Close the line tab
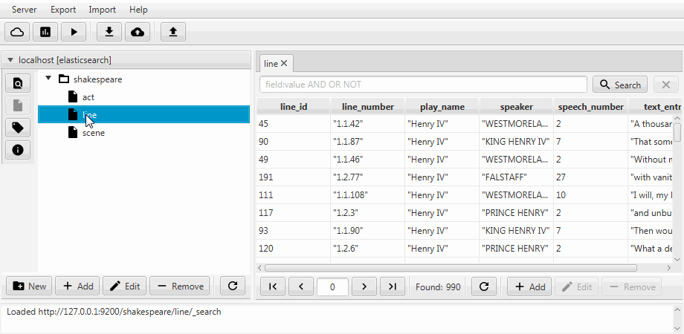This screenshot has width=684, height=334. (x=284, y=64)
